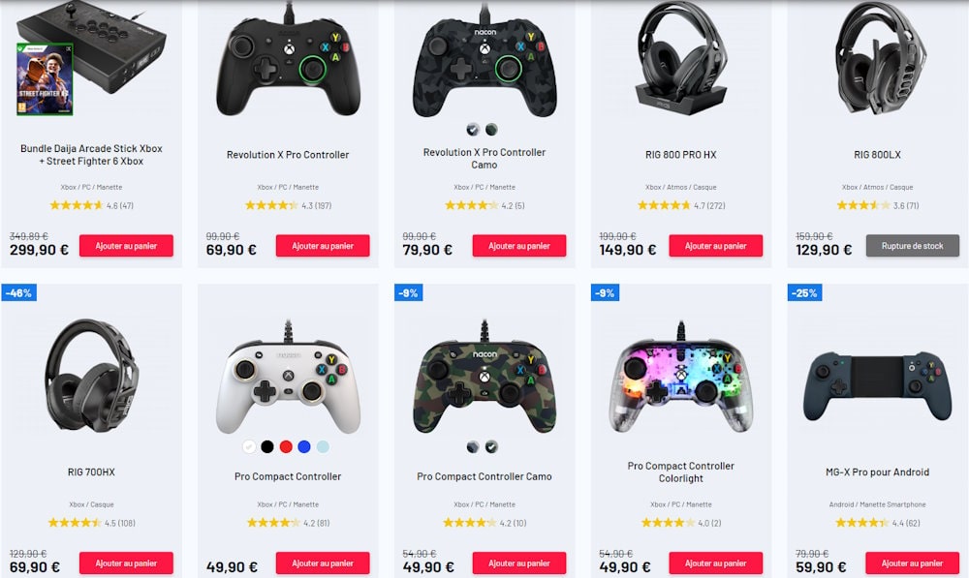View the MG-X Pro controller image
This screenshot has height=578, width=969.
[x=878, y=386]
